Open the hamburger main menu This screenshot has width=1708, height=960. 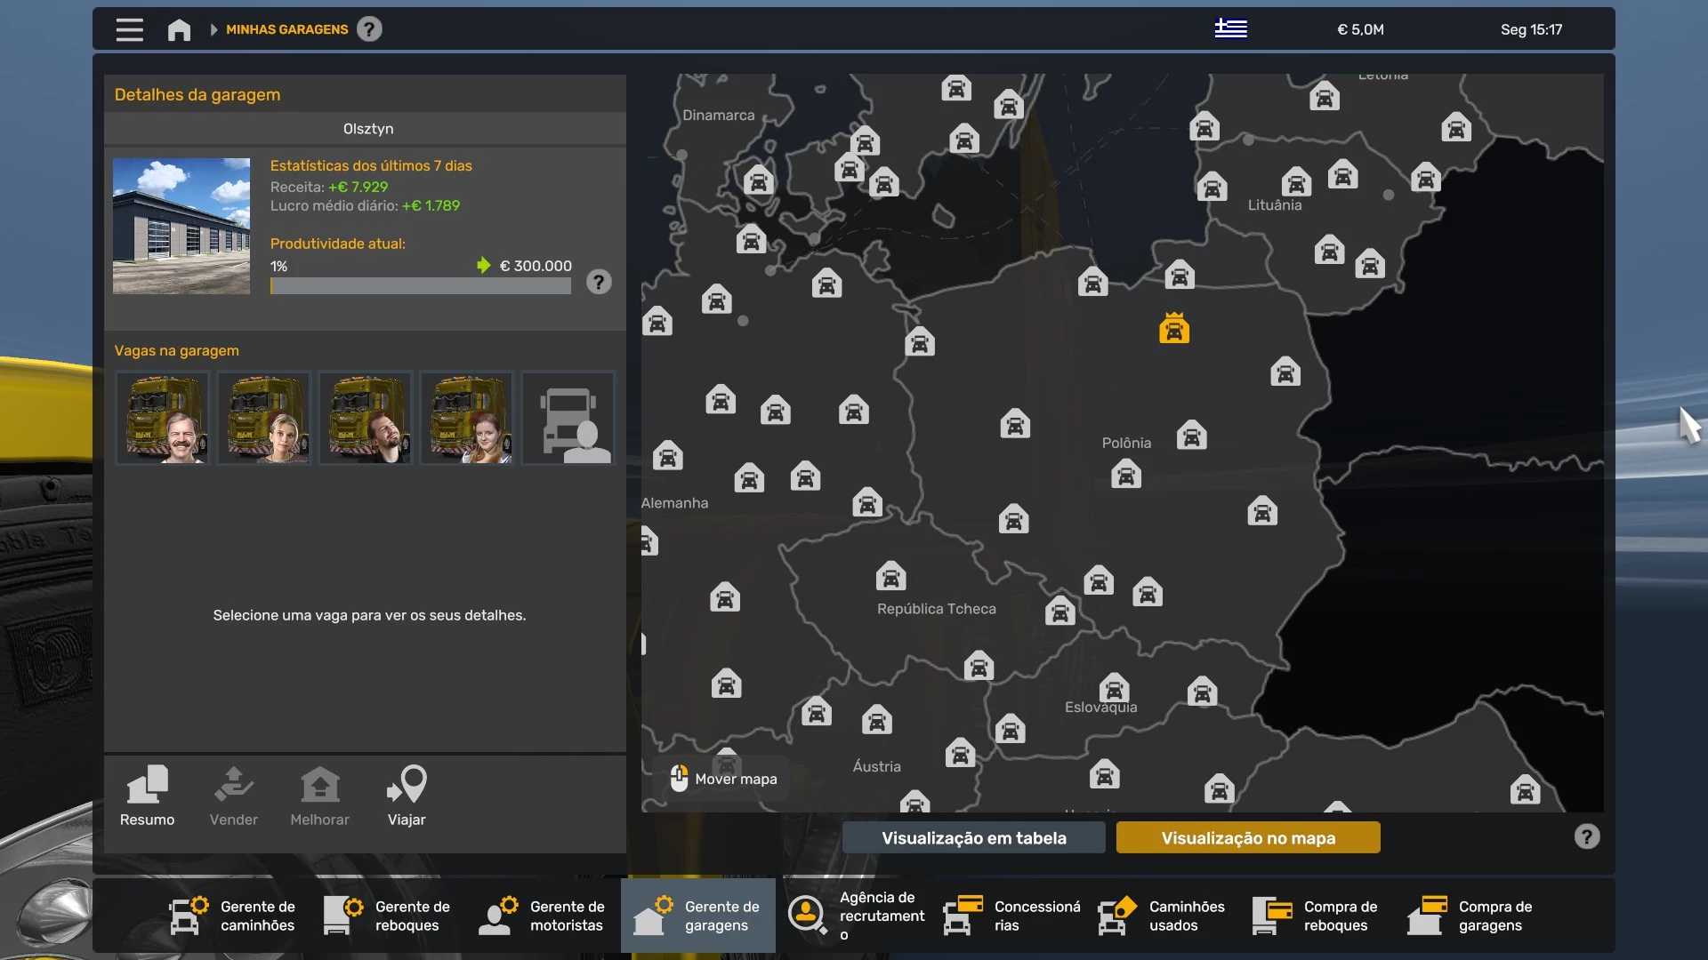[x=129, y=29]
